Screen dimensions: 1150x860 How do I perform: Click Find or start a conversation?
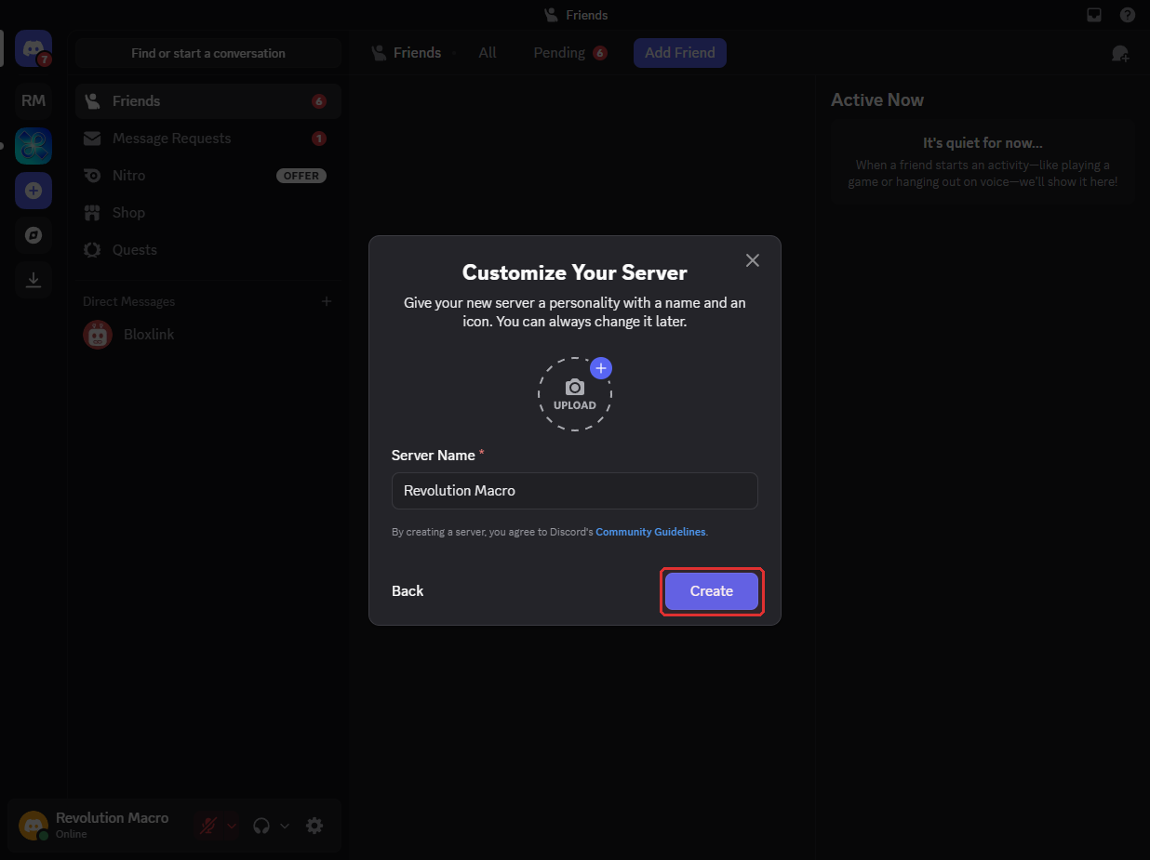208,53
